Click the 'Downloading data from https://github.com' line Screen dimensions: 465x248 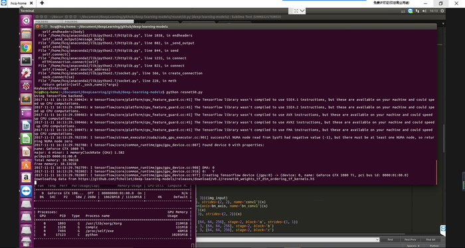point(174,179)
